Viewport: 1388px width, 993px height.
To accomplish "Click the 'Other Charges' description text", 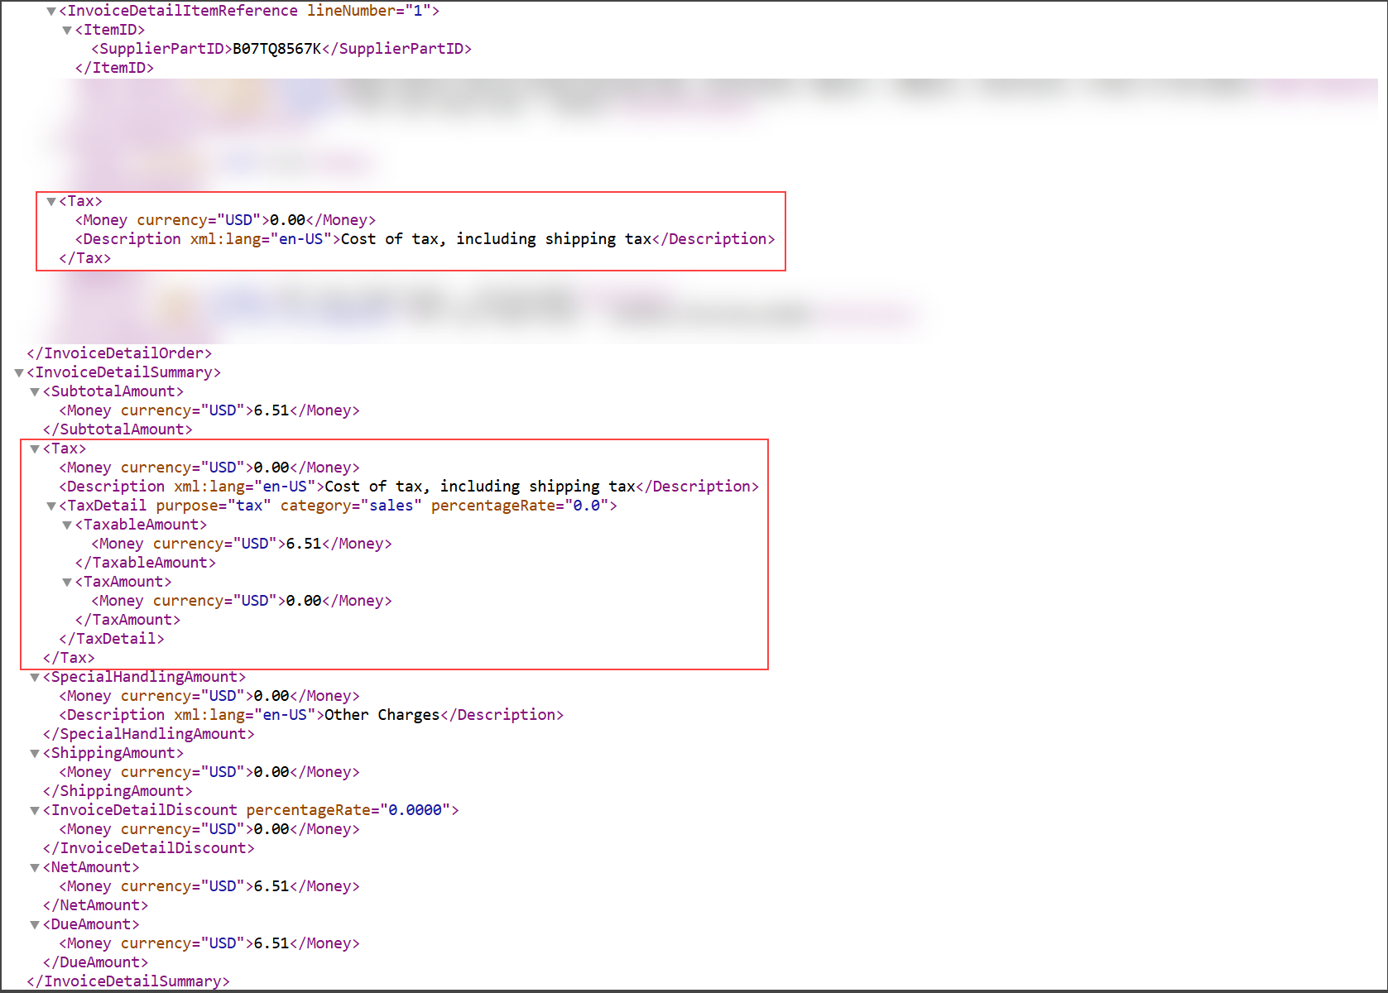I will 382,715.
